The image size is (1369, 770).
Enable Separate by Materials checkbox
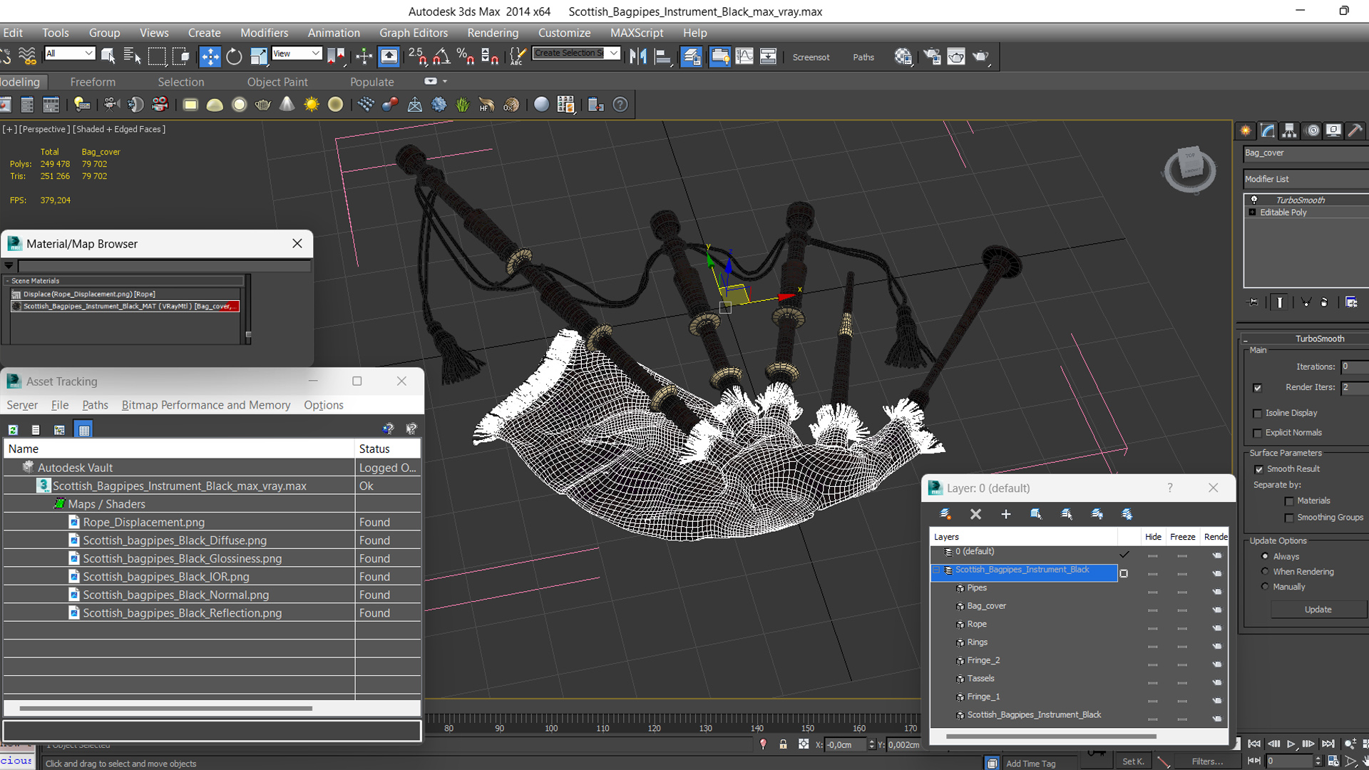tap(1289, 501)
